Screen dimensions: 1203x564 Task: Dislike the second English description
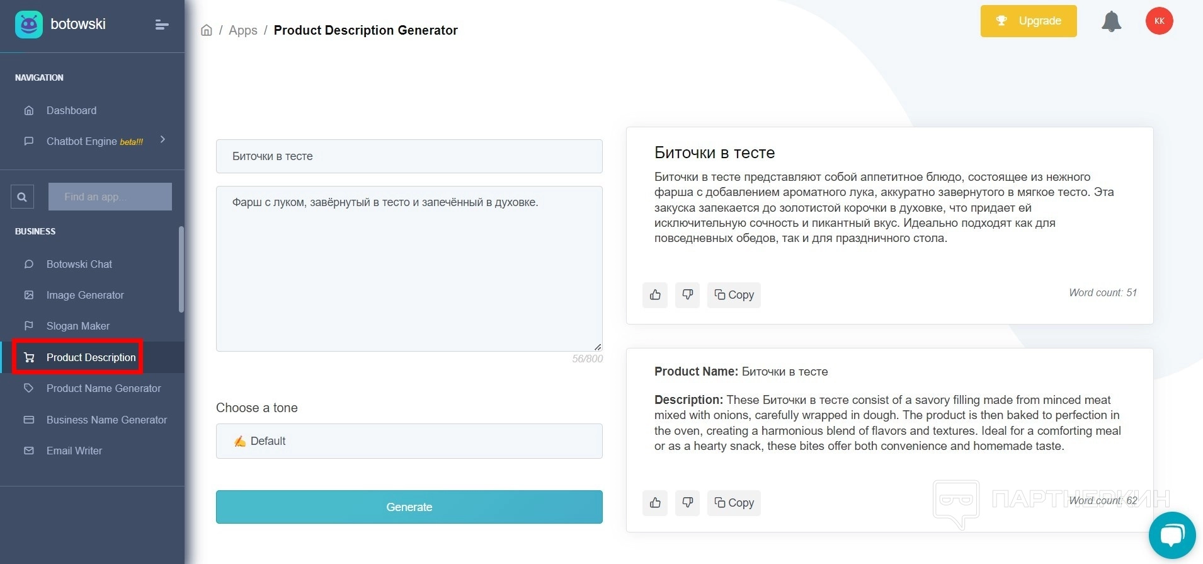[687, 503]
